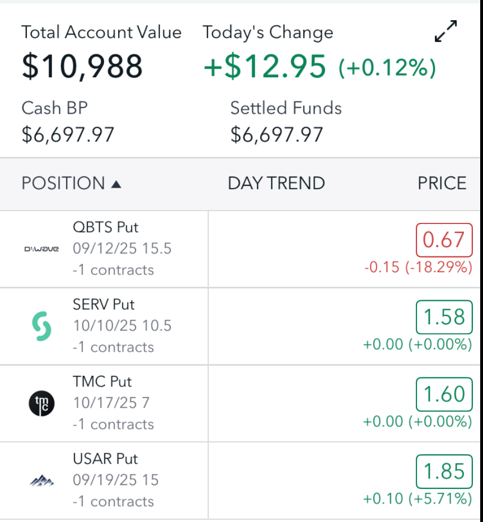Click Total Account Value $10,988
Viewport: 483px width, 522px height.
(82, 66)
